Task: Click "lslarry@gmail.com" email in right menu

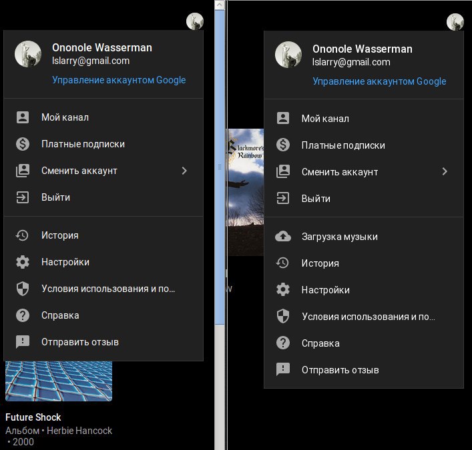Action: click(x=351, y=62)
